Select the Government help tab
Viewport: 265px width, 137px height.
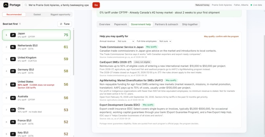point(141,24)
